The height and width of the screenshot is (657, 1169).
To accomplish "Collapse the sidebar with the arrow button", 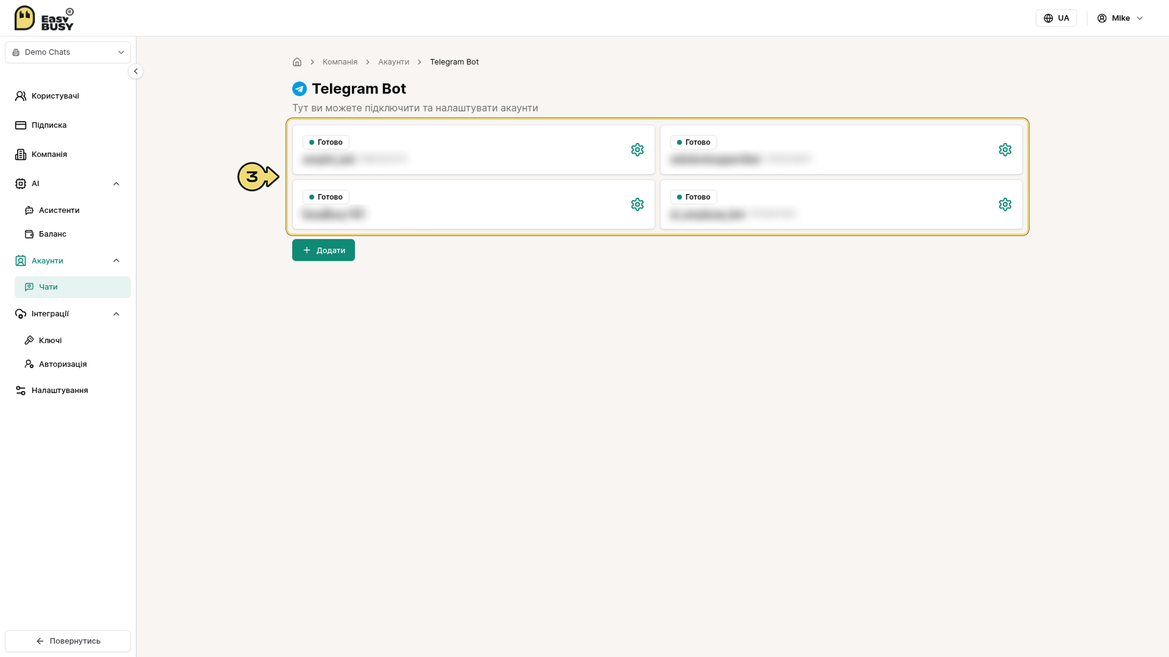I will (136, 71).
